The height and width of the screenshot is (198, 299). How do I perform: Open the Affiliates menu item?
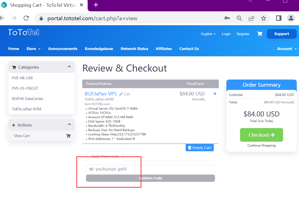pyautogui.click(x=164, y=49)
